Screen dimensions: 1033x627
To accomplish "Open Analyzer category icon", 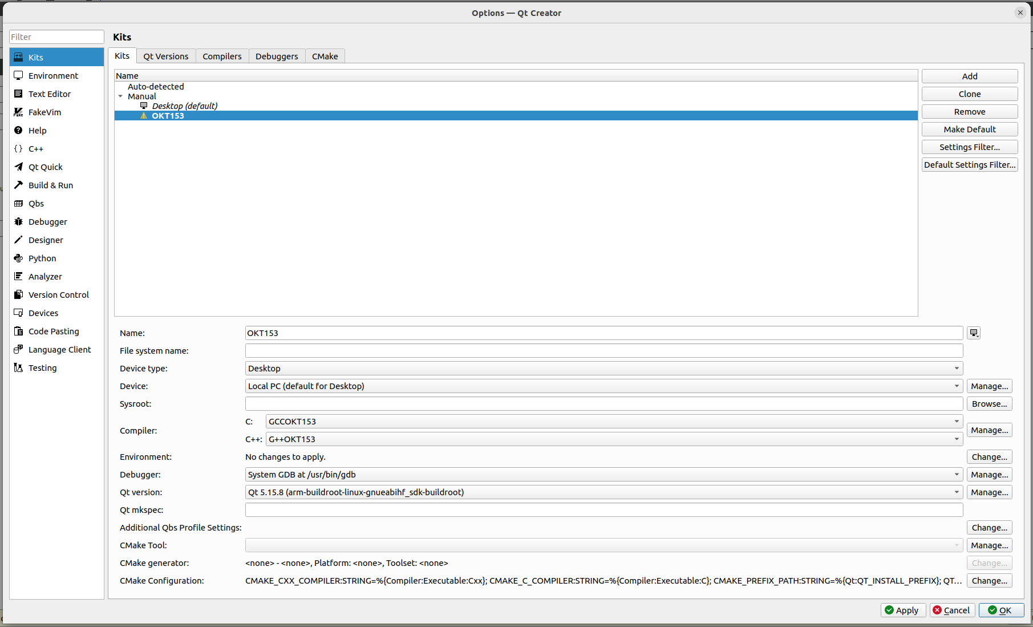I will point(18,276).
